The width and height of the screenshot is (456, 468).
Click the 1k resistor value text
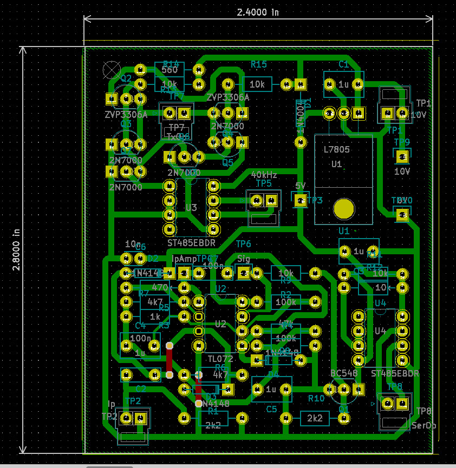coord(155,317)
